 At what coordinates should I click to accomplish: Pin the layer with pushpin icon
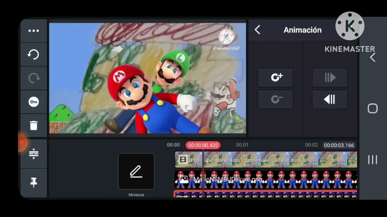pyautogui.click(x=34, y=182)
